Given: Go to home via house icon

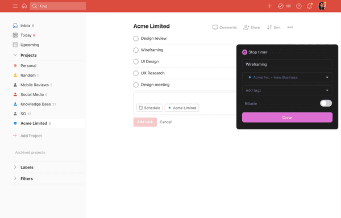Looking at the screenshot, I should pyautogui.click(x=24, y=6).
